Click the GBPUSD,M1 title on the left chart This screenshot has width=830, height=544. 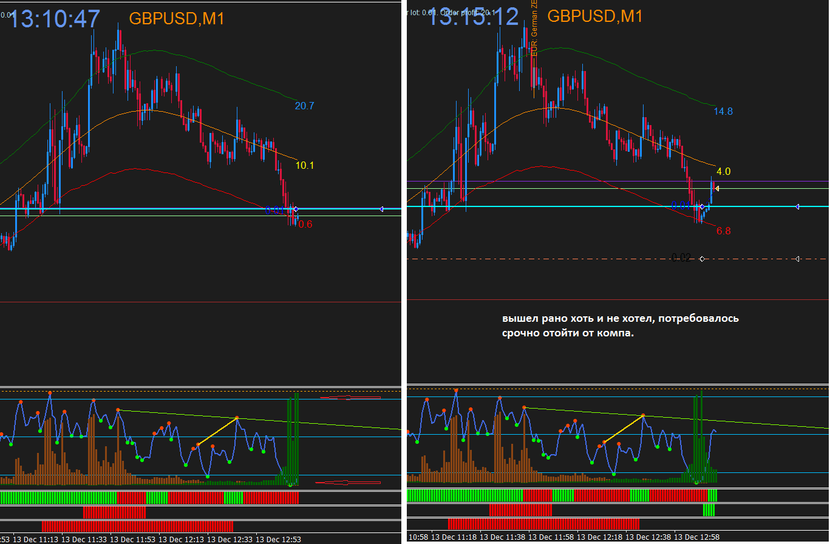click(177, 19)
